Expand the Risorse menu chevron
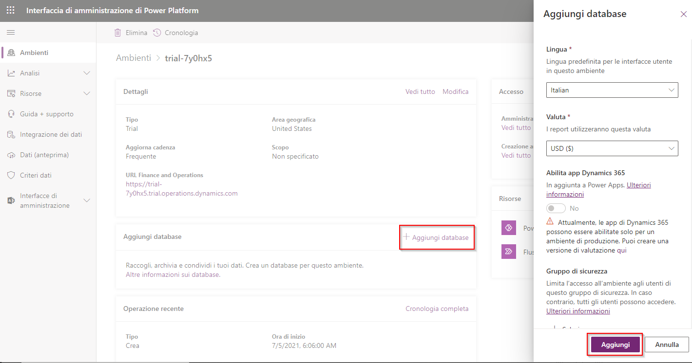This screenshot has height=363, width=692. click(x=87, y=93)
